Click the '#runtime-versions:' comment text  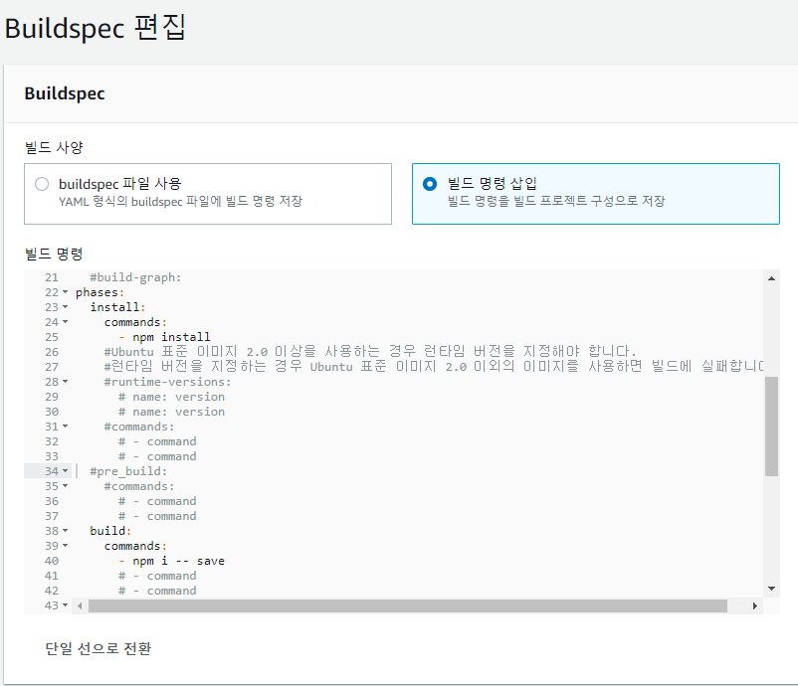click(167, 382)
